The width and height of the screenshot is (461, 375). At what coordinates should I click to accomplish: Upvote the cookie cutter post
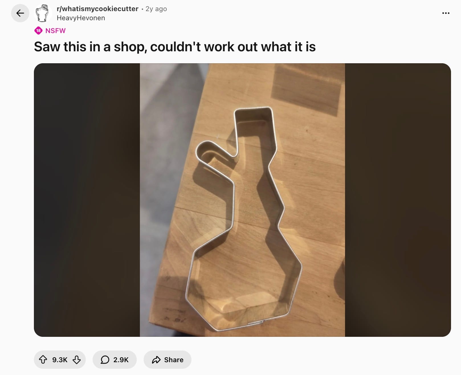click(x=43, y=360)
